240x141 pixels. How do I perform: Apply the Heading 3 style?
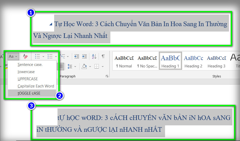click(x=216, y=61)
